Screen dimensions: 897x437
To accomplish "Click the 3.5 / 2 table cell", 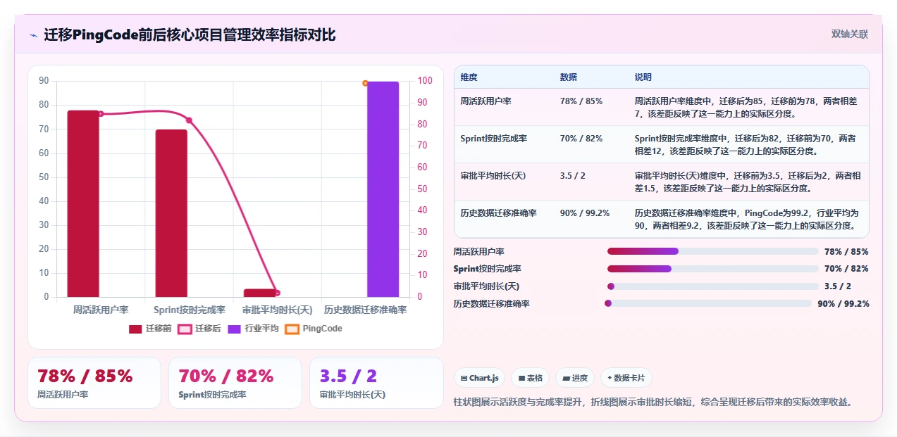I will (x=573, y=175).
